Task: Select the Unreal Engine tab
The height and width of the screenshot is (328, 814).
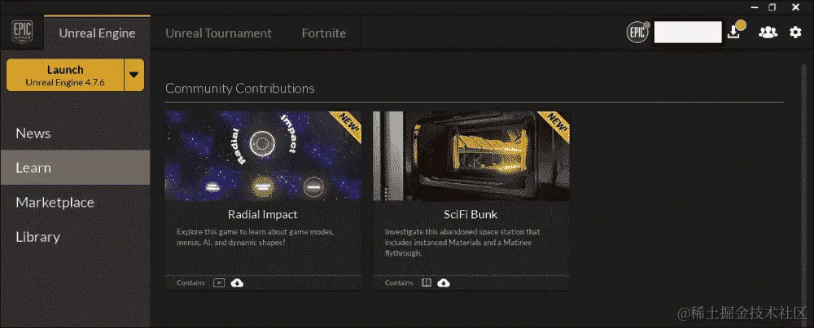Action: point(97,33)
